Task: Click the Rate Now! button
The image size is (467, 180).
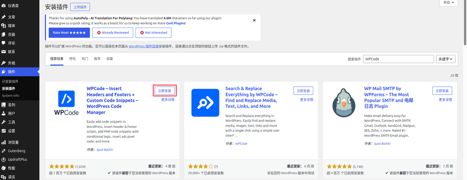Action: (69, 32)
